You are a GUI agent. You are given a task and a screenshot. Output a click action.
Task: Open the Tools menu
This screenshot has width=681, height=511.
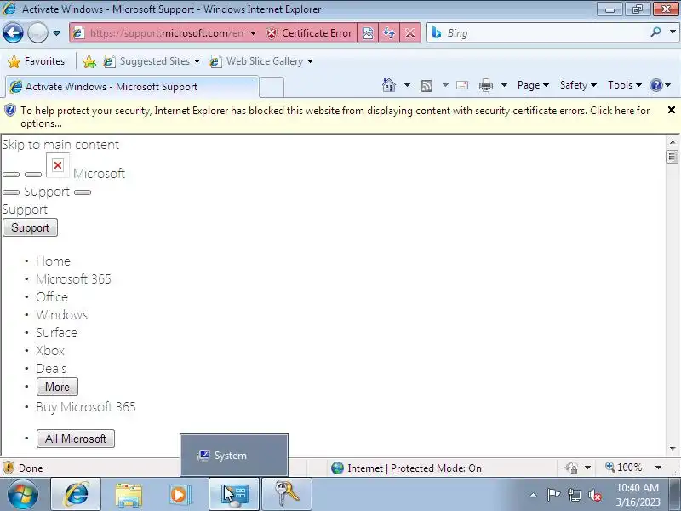coord(625,85)
